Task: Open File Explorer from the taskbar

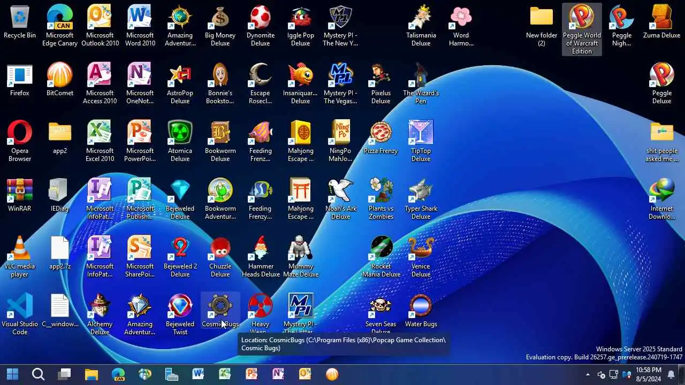Action: 92,374
